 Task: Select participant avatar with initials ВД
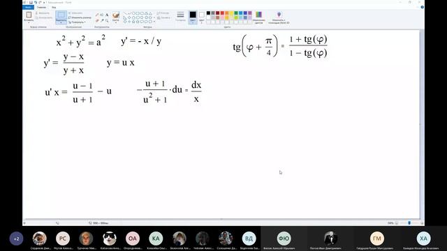click(249, 238)
